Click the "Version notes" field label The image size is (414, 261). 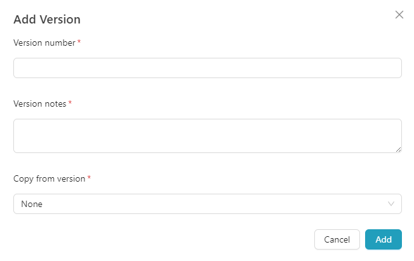(x=39, y=103)
